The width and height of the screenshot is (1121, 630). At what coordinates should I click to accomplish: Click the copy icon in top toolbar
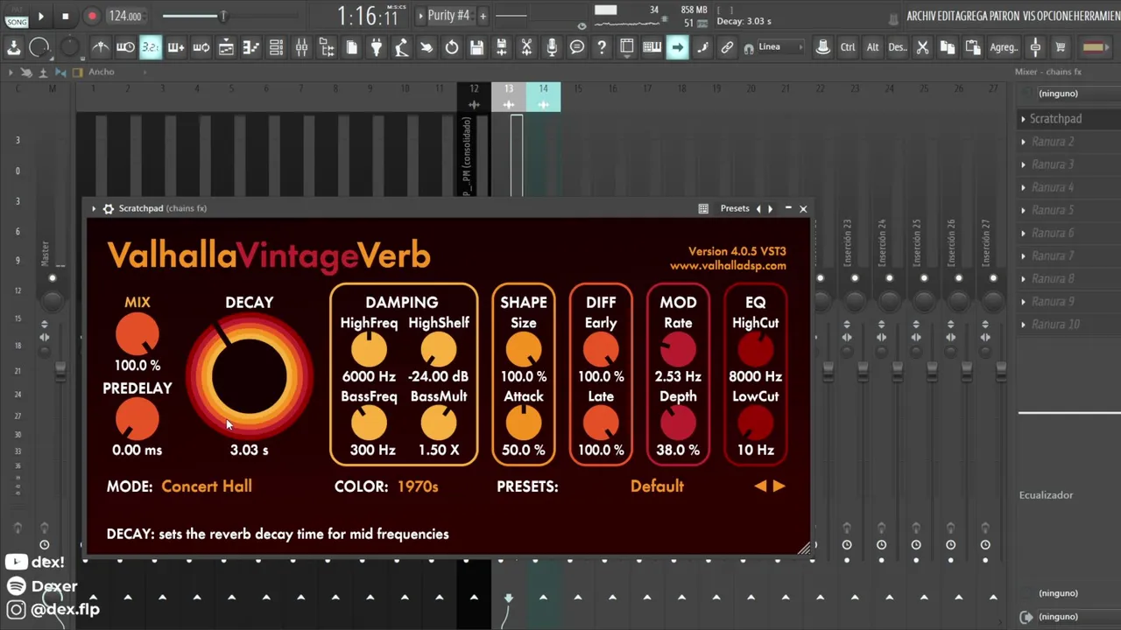[x=948, y=47]
